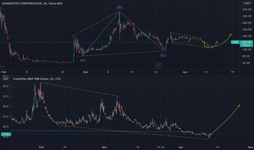254x150 pixels.
Task: Click the 200.00 price axis label
Action: (247, 36)
